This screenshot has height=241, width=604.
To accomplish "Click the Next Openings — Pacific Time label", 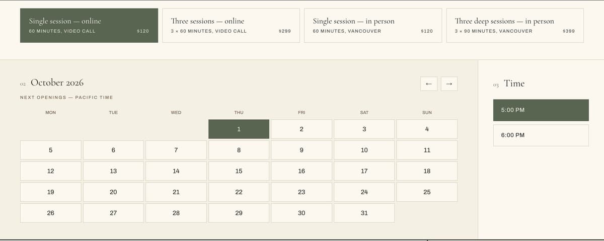I will tap(66, 97).
